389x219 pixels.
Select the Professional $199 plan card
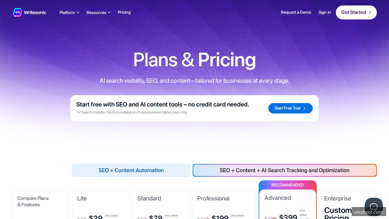pos(224,204)
